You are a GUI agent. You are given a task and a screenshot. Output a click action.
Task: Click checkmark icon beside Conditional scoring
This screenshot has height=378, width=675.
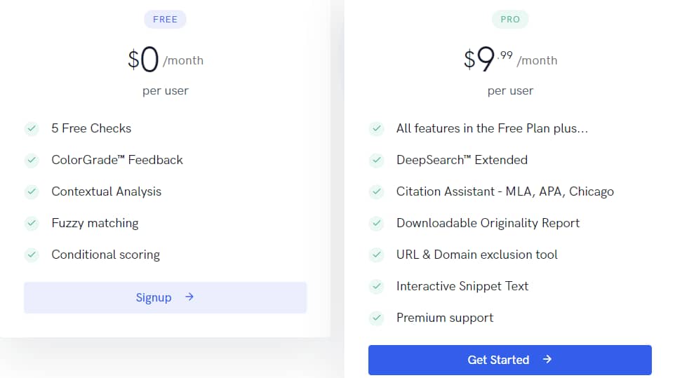(x=32, y=255)
